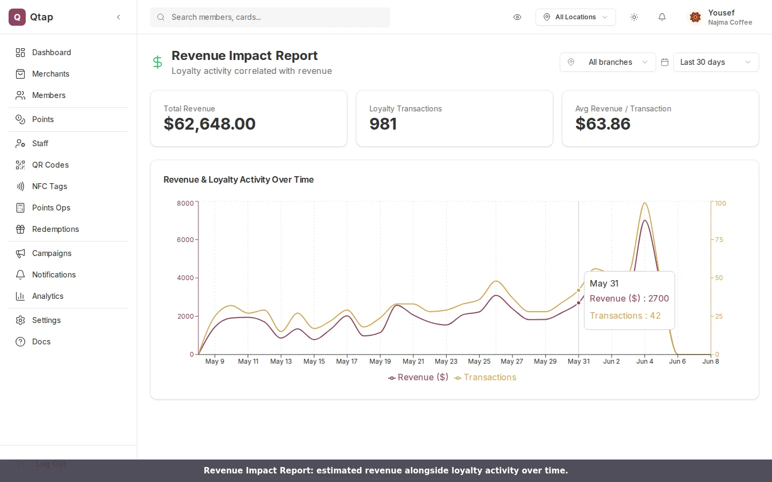Click the location pin in All Locations
This screenshot has width=772, height=482.
click(547, 17)
